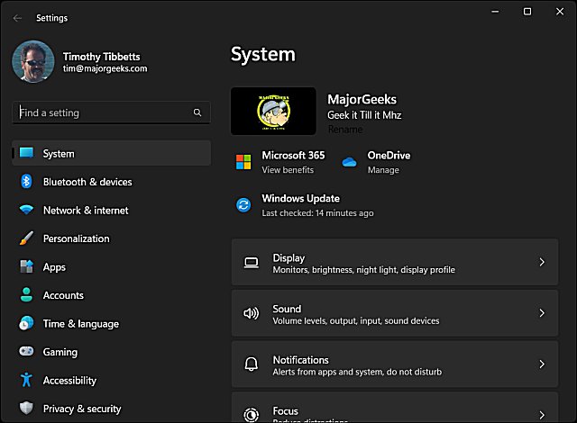Click the Apps sidebar icon

(26, 267)
